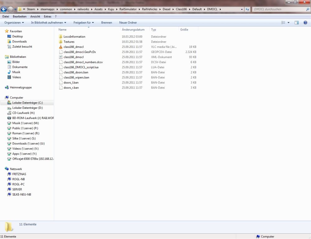The image size is (311, 239).
Task: Sort by Änderungsdatum column header
Action: pyautogui.click(x=133, y=30)
